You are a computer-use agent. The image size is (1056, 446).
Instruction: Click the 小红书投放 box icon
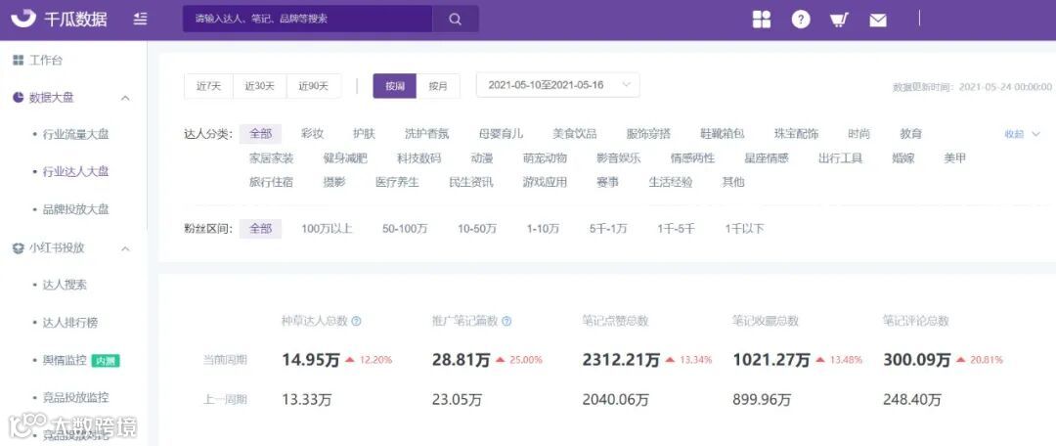pos(19,247)
